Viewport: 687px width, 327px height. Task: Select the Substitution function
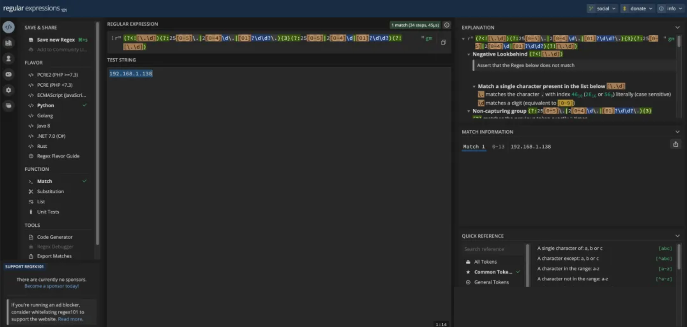(50, 192)
